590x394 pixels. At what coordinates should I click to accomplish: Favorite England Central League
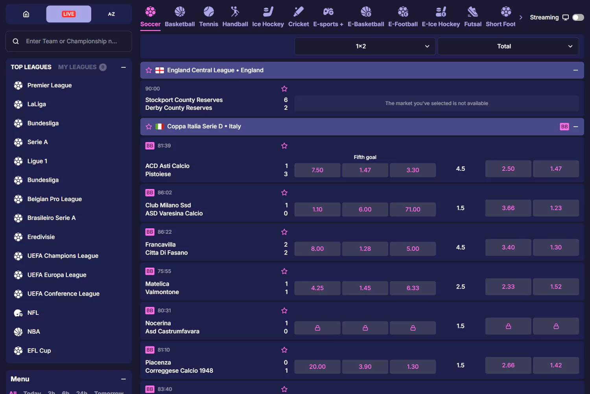coord(149,70)
